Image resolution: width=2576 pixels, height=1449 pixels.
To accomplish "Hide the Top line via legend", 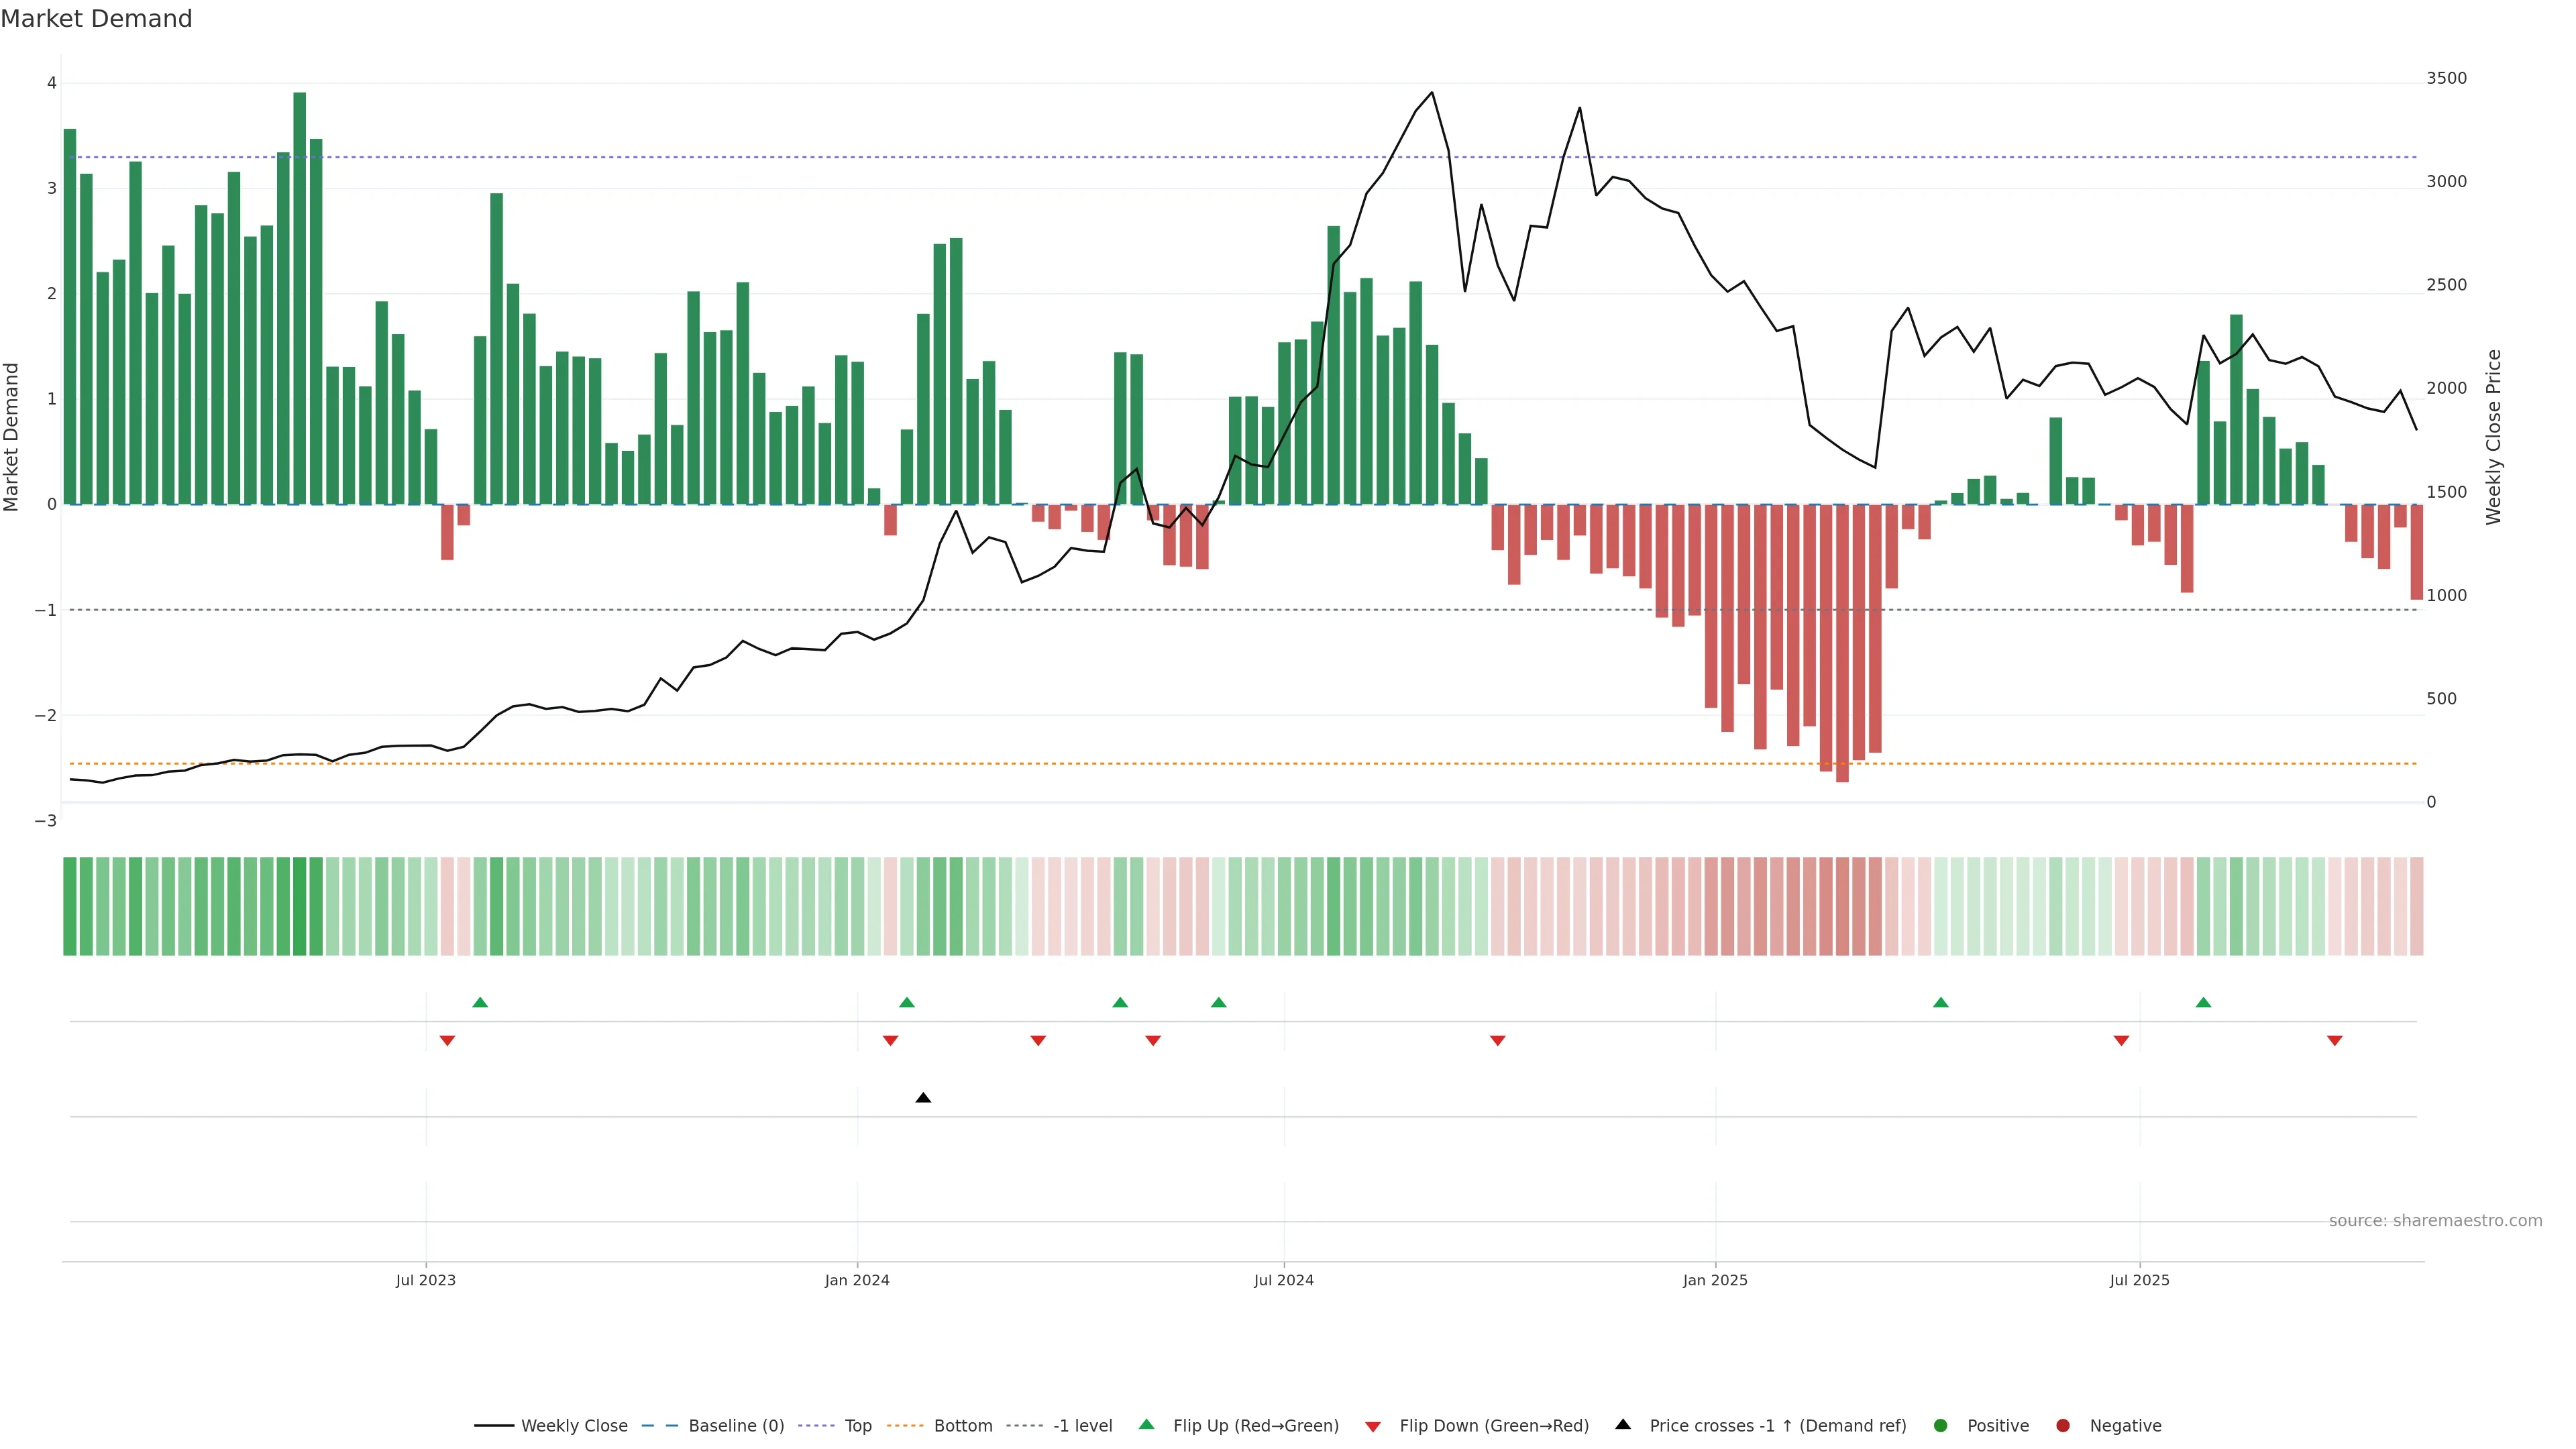I will click(857, 1426).
